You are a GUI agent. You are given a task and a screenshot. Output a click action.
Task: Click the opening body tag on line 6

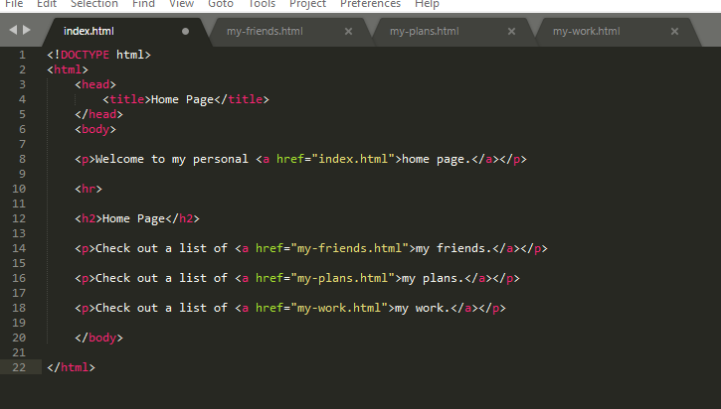coord(95,129)
